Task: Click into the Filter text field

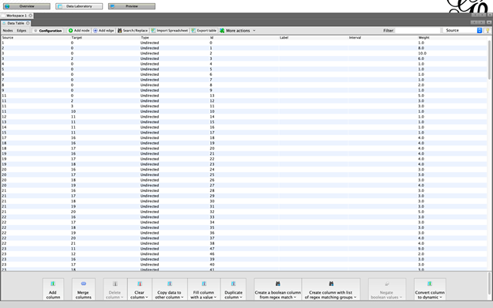Action: 417,31
